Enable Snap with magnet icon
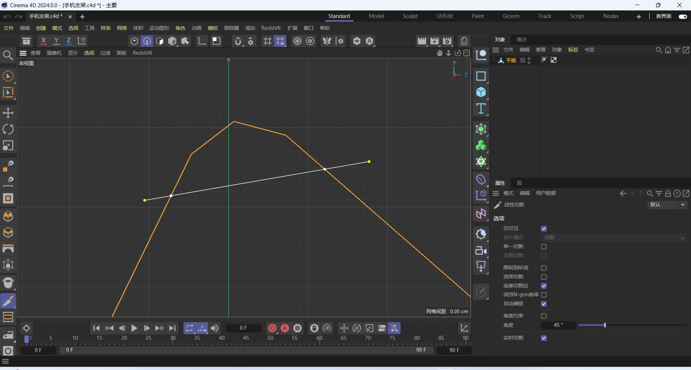The width and height of the screenshot is (691, 370). click(238, 41)
